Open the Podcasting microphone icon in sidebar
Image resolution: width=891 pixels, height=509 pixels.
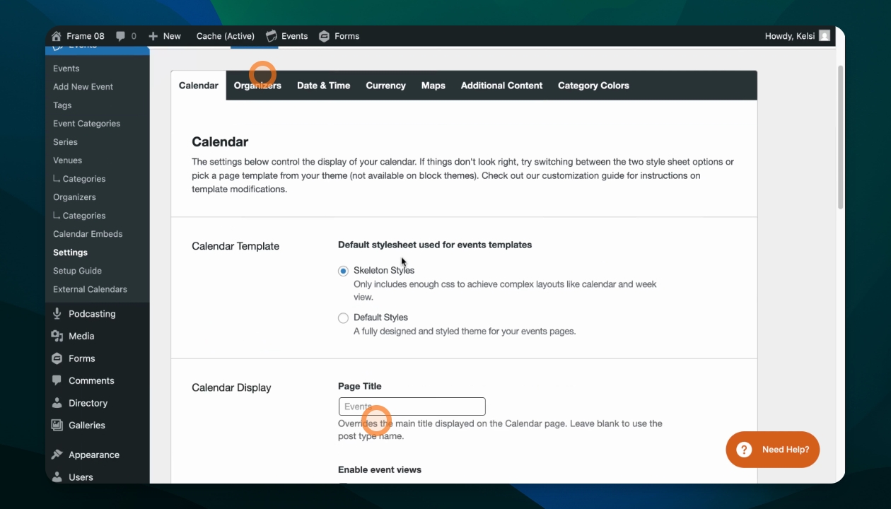click(x=57, y=314)
